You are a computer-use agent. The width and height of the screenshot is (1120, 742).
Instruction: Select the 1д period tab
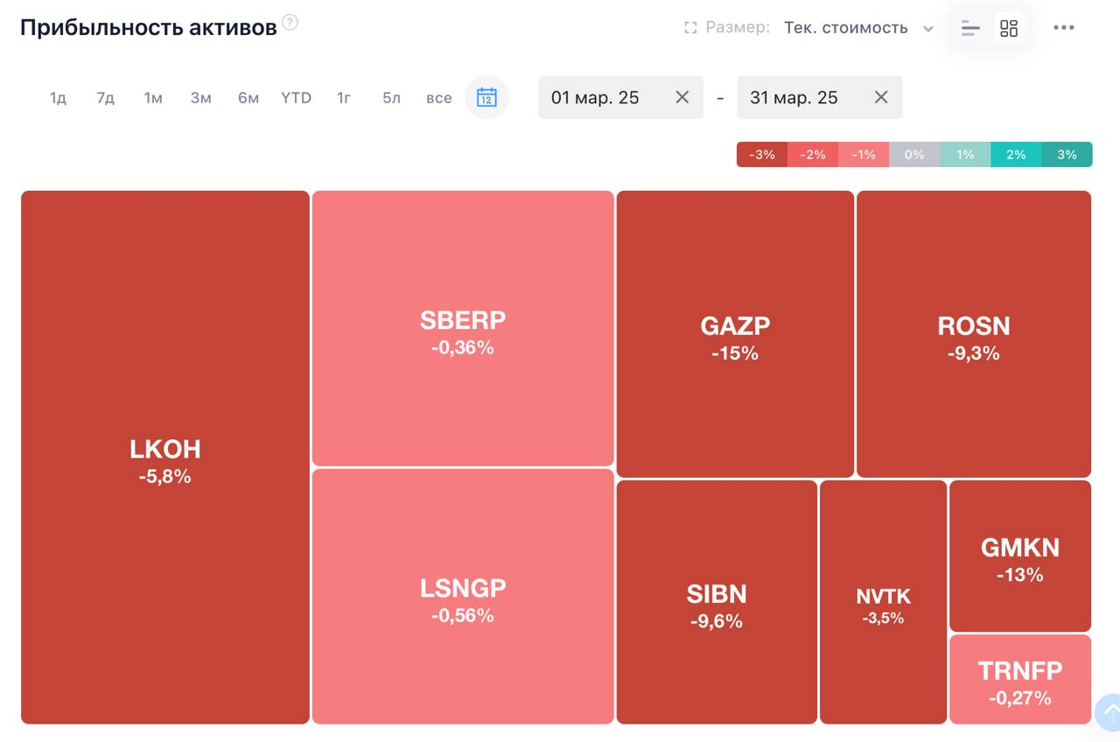[x=58, y=98]
